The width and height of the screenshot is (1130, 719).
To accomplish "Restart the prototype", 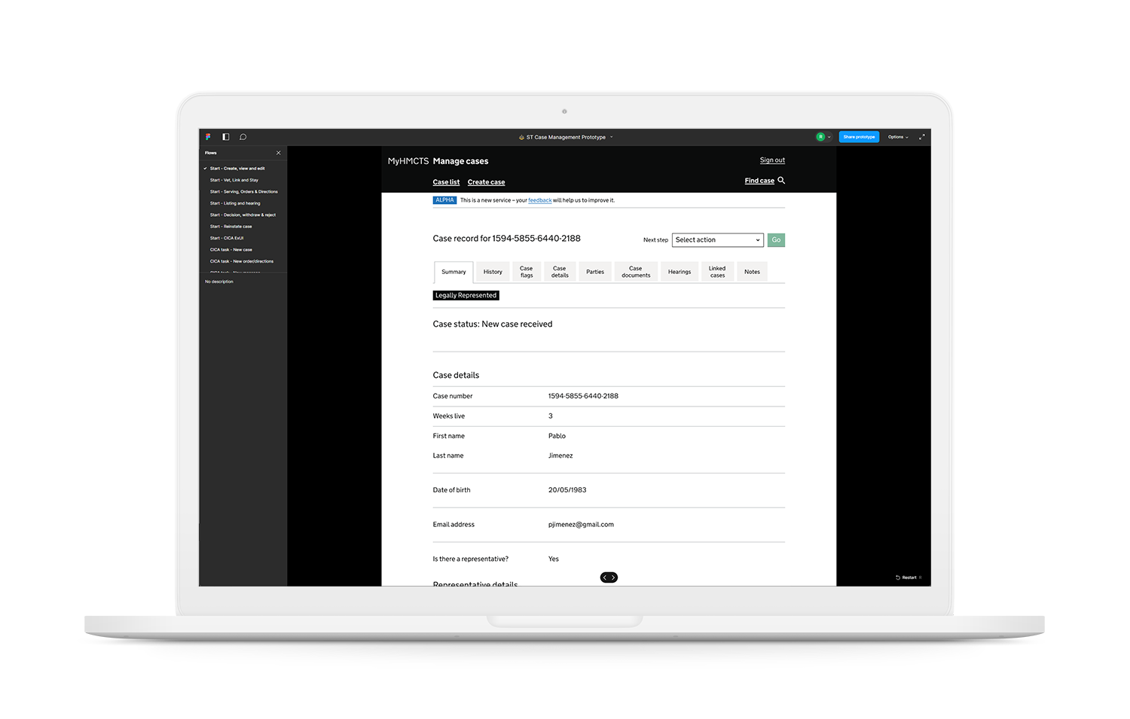I will [907, 577].
